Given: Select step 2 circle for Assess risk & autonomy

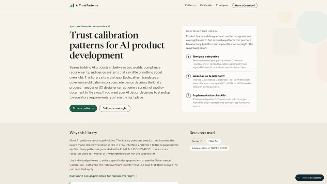Looking at the screenshot, I should (x=188, y=76).
